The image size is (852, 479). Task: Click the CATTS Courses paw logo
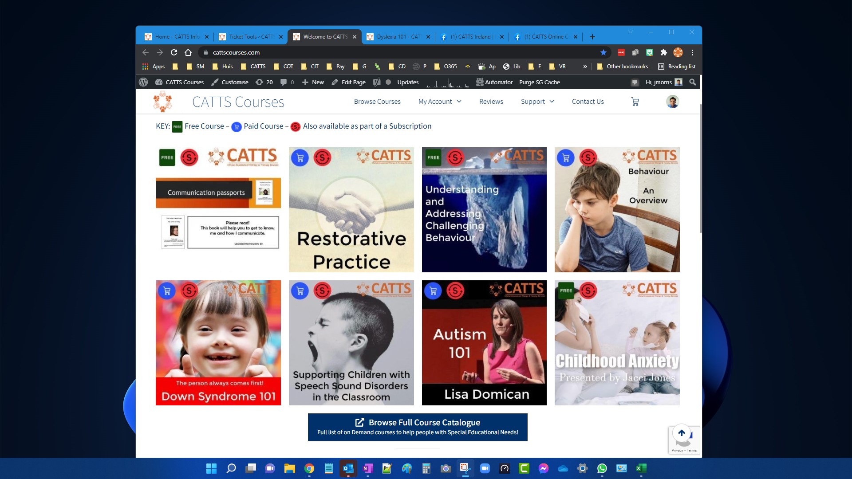[x=162, y=102]
